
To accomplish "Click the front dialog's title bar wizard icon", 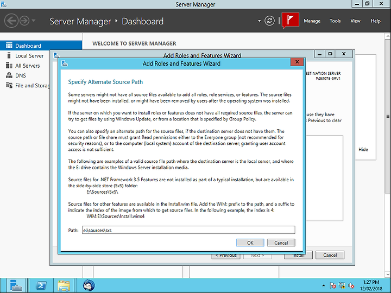I will tap(65, 63).
